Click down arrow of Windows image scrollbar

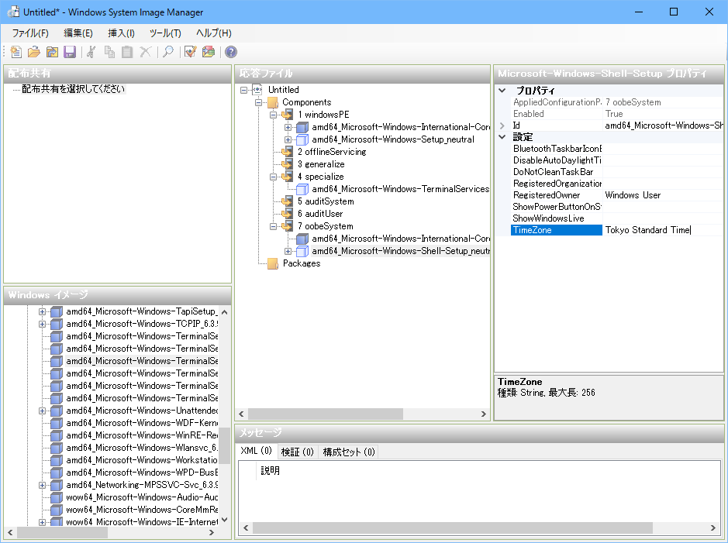[x=225, y=521]
